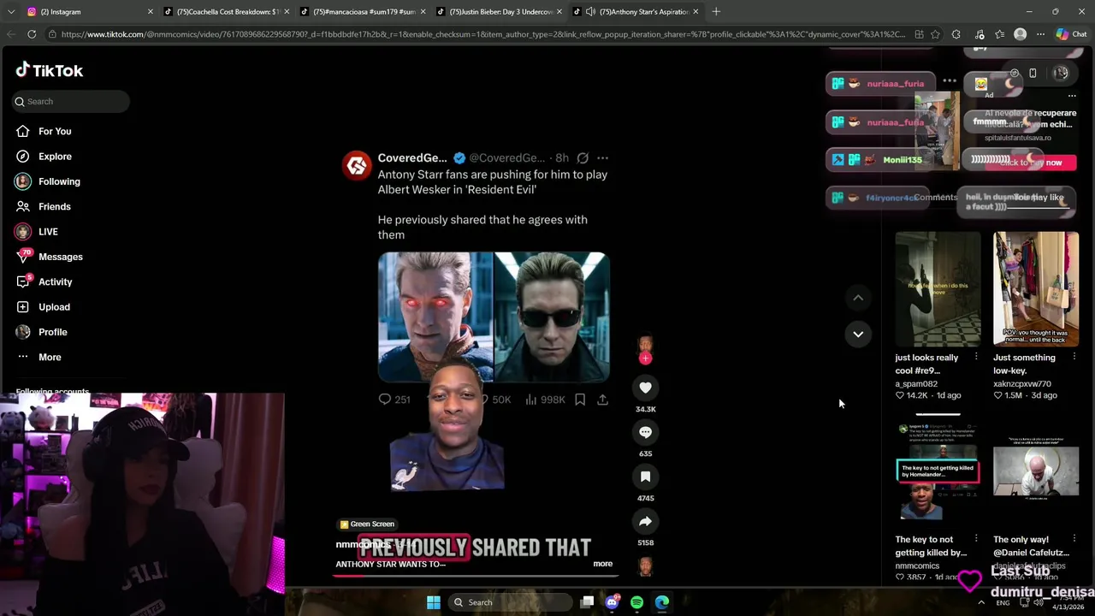Viewport: 1095px width, 616px height.
Task: Like the video with heart icon
Action: click(x=645, y=388)
